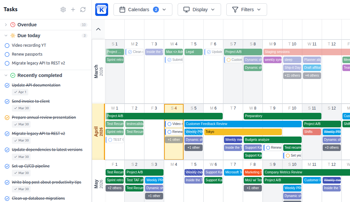Select today's S 4 day header in April

pyautogui.click(x=174, y=108)
